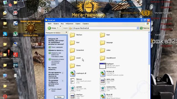Open the language folder
The image size is (177, 99).
tap(106, 43)
